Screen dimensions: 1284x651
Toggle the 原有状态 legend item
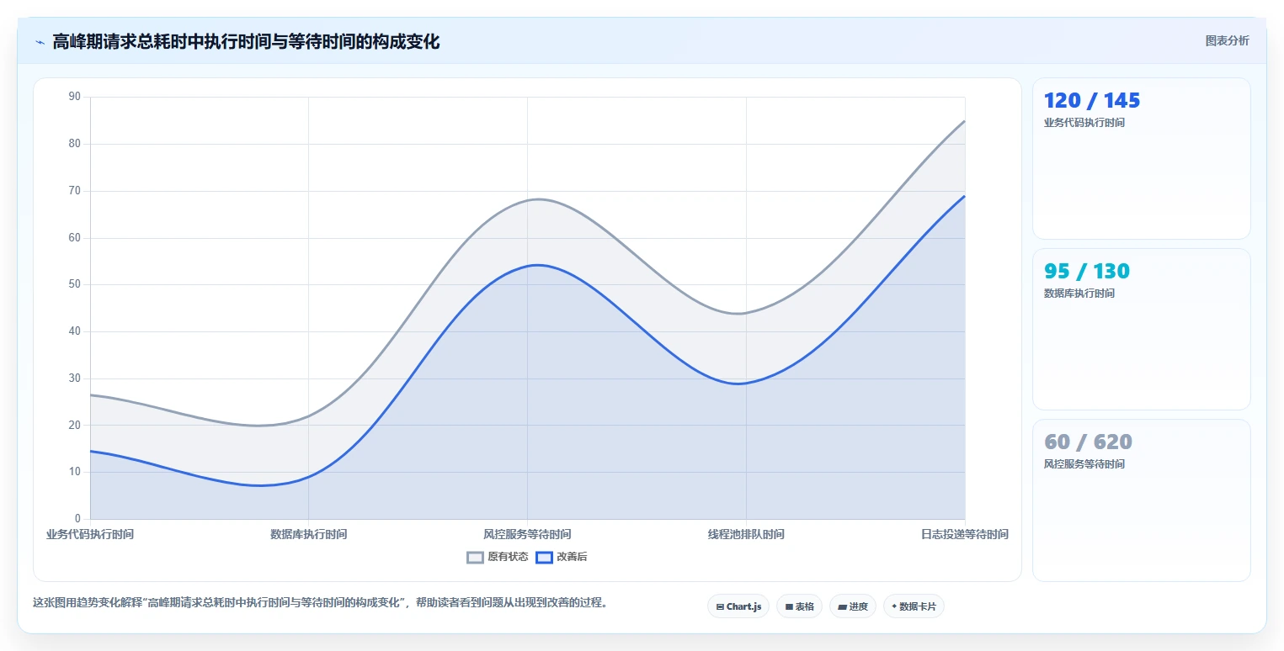point(498,557)
